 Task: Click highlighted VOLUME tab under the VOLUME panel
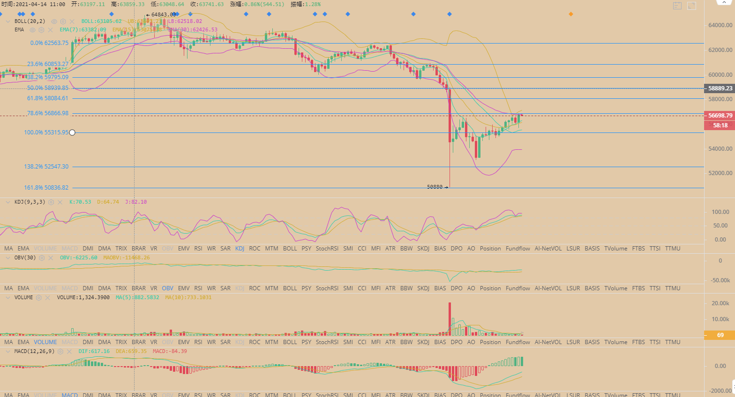click(x=45, y=342)
